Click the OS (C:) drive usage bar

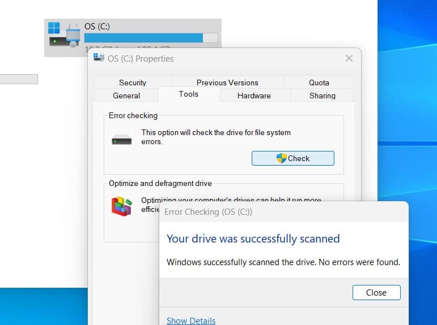coord(151,38)
